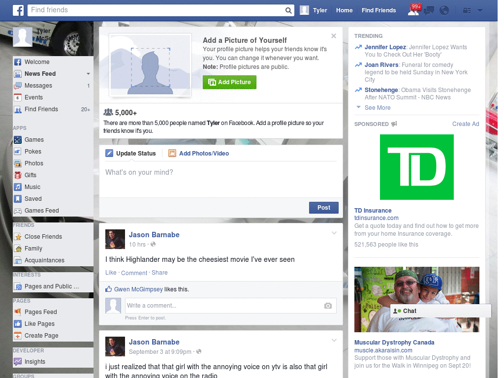Visit the tdinsurance.com sponsored link
The width and height of the screenshot is (504, 378).
[x=377, y=218]
